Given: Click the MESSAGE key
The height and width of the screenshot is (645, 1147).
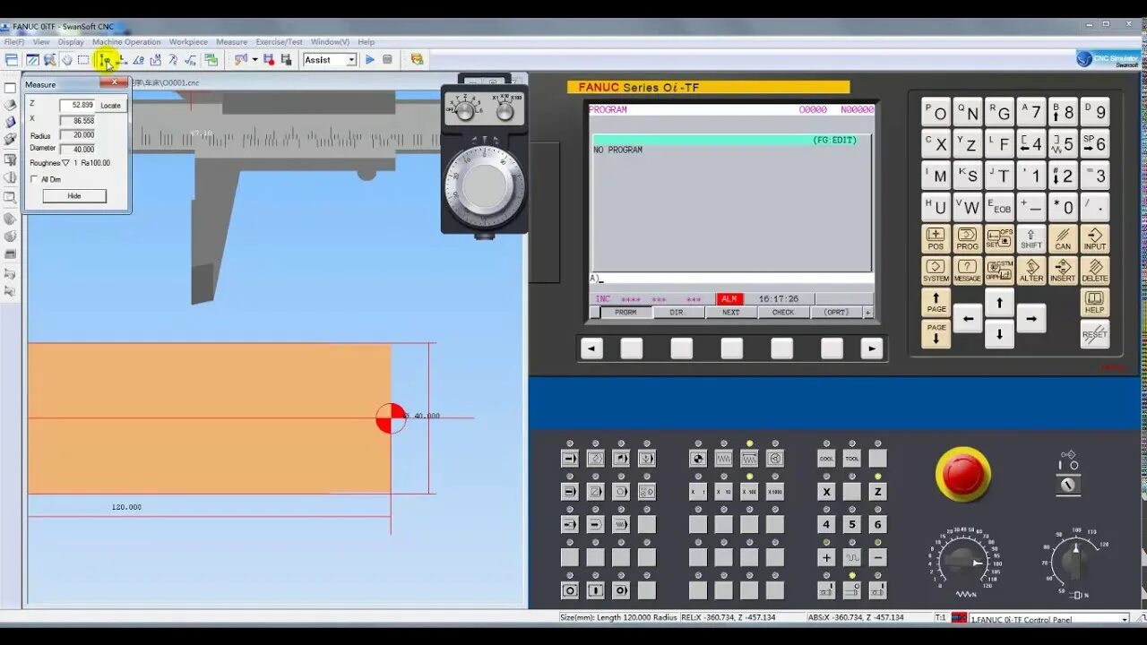Looking at the screenshot, I should pos(968,271).
